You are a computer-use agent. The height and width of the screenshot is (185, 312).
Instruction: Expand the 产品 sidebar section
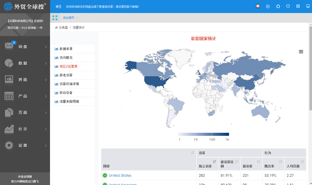(x=25, y=96)
